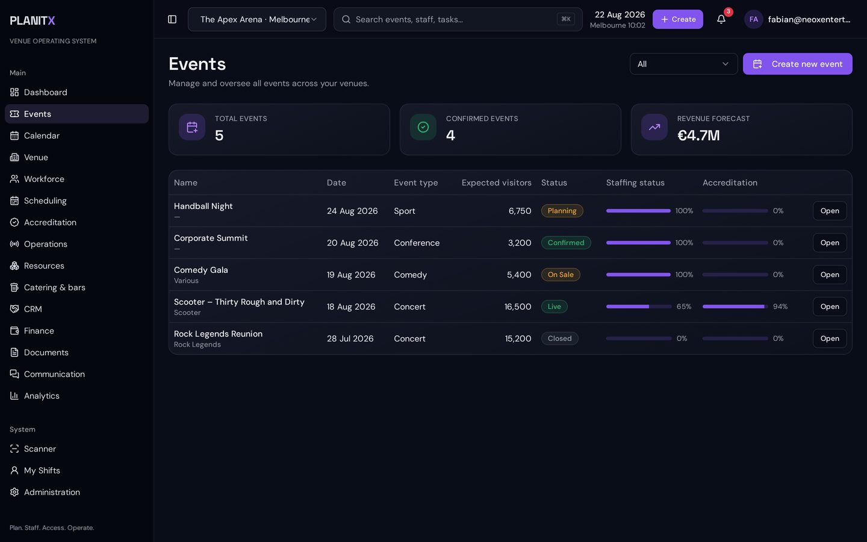Open the Scooter Thirty Rough and Dirty event
The image size is (867, 542).
tap(830, 307)
